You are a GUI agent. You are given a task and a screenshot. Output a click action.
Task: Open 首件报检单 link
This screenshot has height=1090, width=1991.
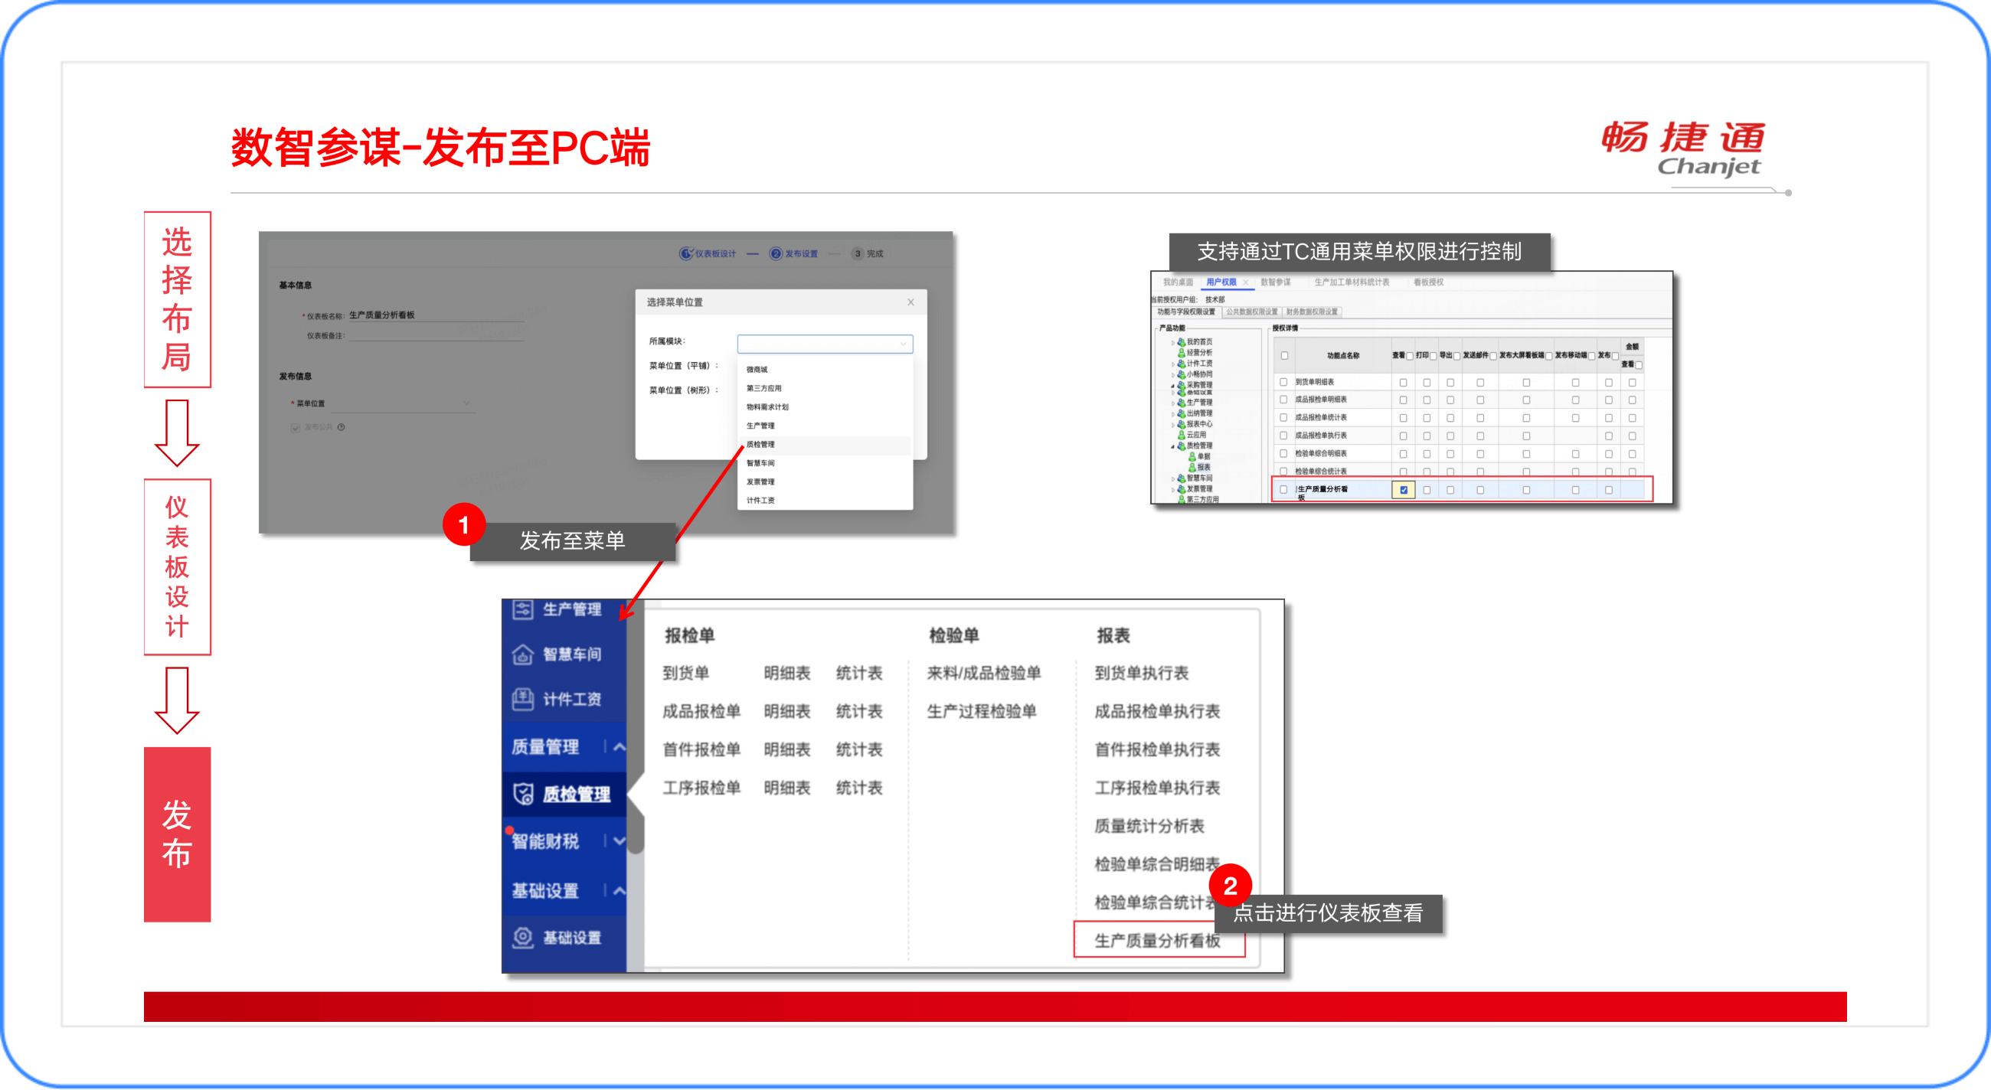coord(701,749)
